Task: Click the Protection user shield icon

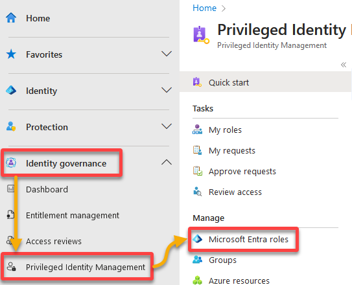Action: [x=11, y=126]
